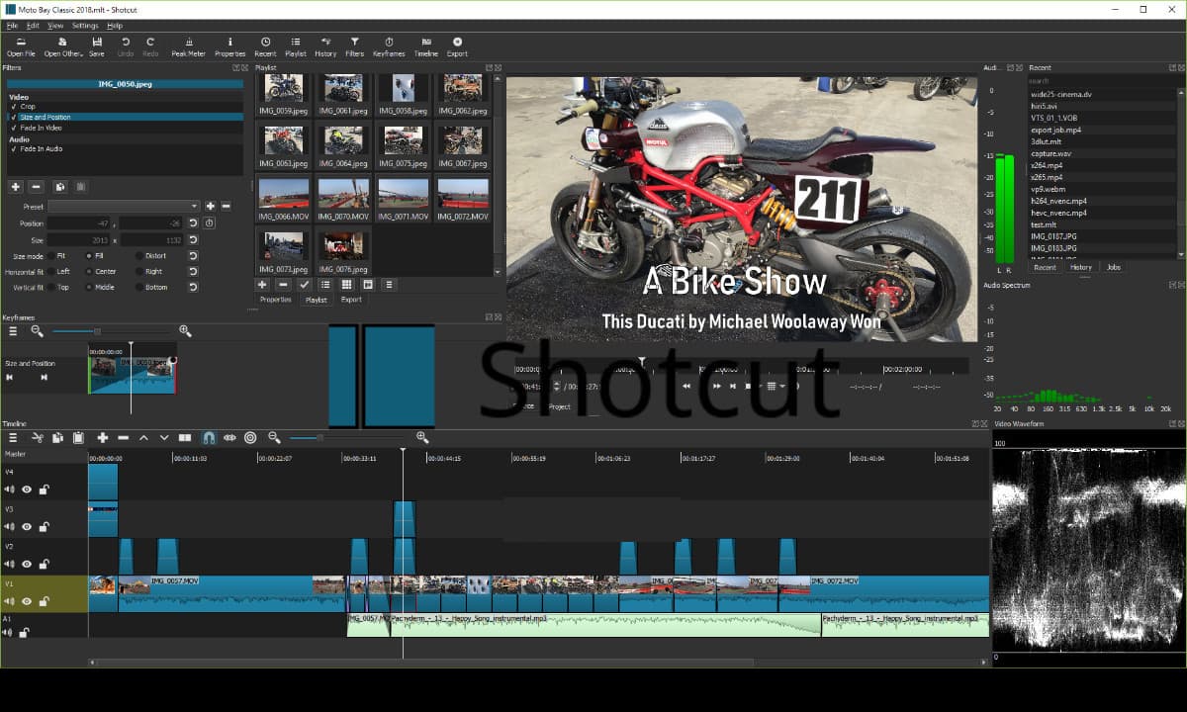Split the clip at playhead in the Timeline toolbar

[185, 437]
